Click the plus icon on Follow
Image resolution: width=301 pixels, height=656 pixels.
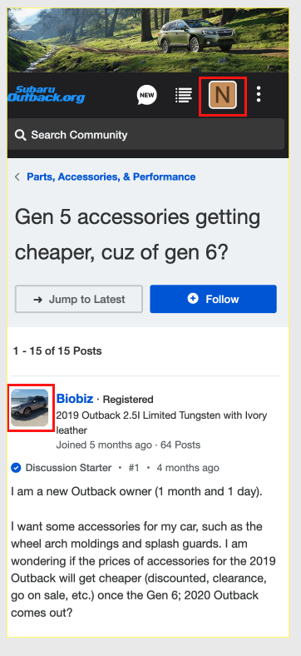[193, 299]
